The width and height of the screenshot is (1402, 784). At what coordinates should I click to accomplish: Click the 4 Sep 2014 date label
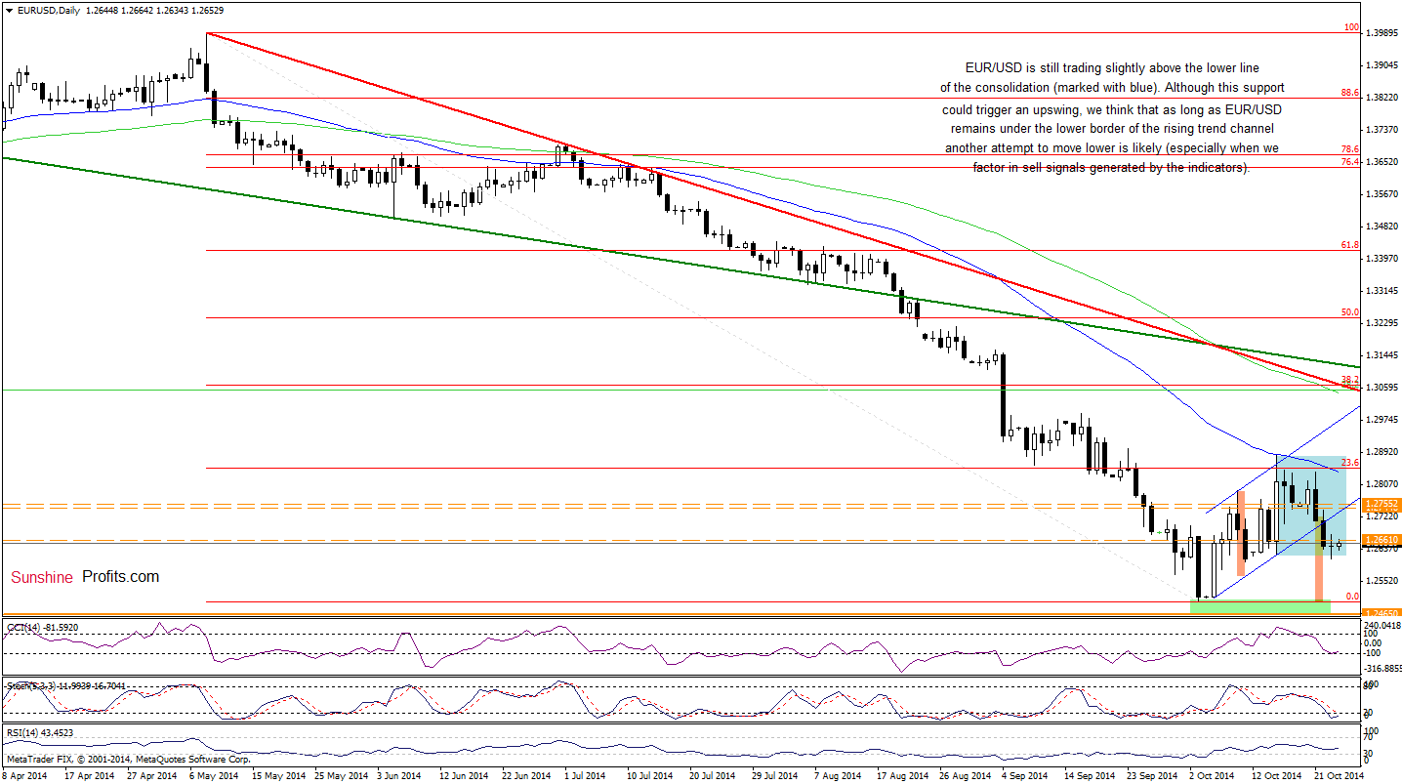(1024, 775)
